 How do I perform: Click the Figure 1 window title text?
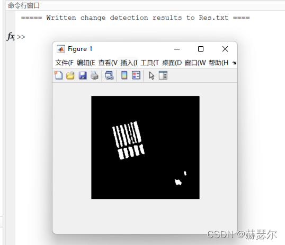80,49
